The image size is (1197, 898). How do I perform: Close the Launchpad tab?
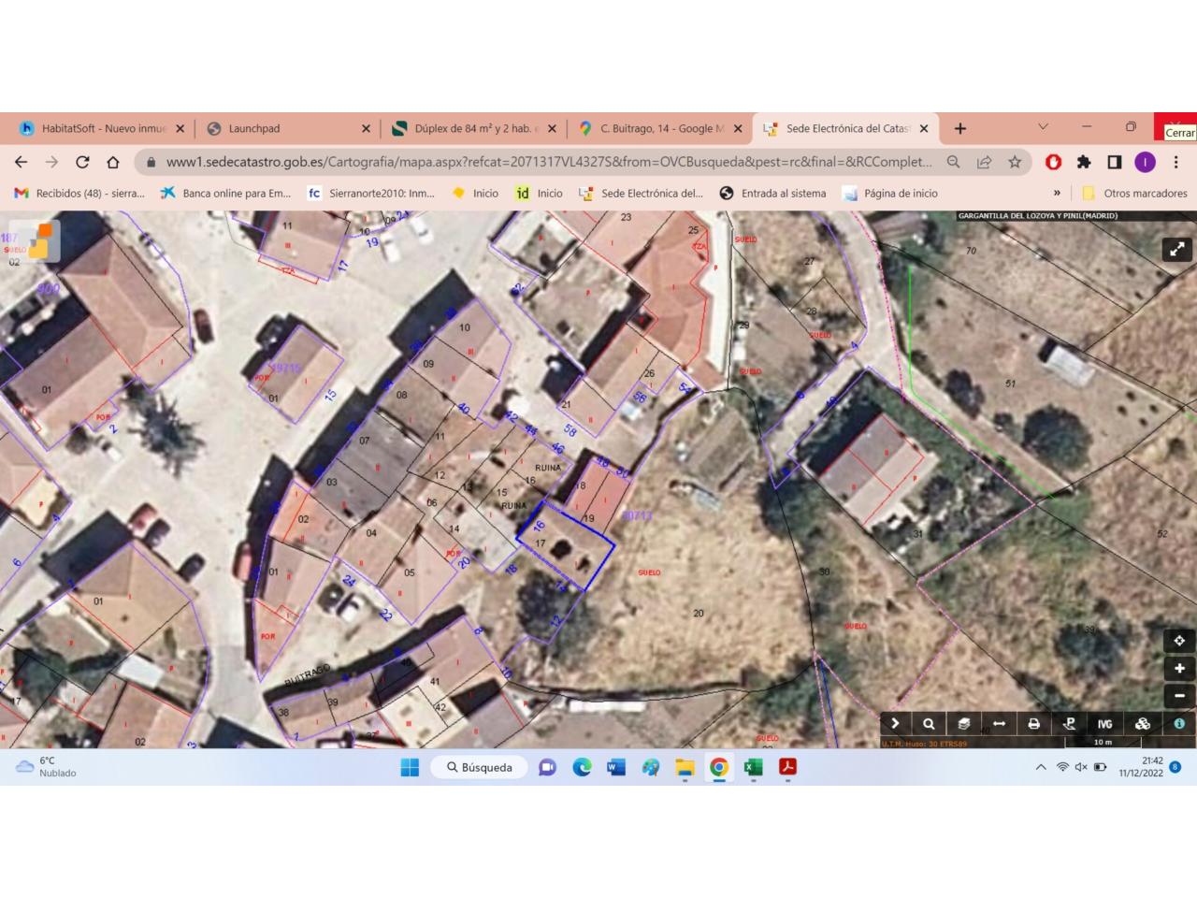click(x=366, y=128)
